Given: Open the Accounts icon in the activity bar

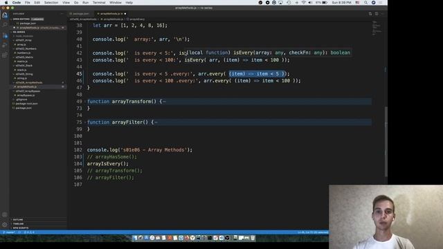Looking at the screenshot, I should click(x=5, y=214).
